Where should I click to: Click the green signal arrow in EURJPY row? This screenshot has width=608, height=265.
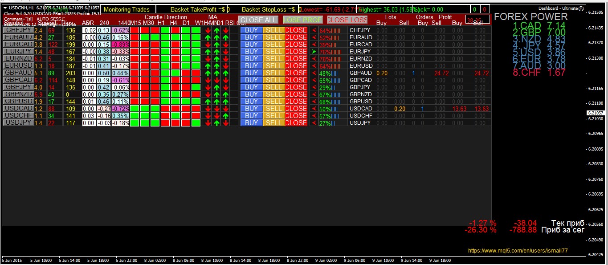pos(314,52)
